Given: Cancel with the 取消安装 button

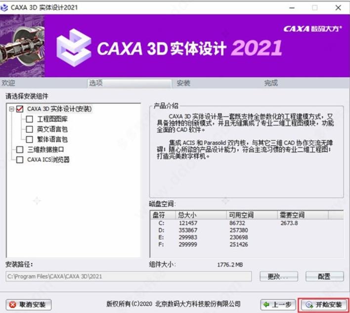Looking at the screenshot, I should [29, 305].
